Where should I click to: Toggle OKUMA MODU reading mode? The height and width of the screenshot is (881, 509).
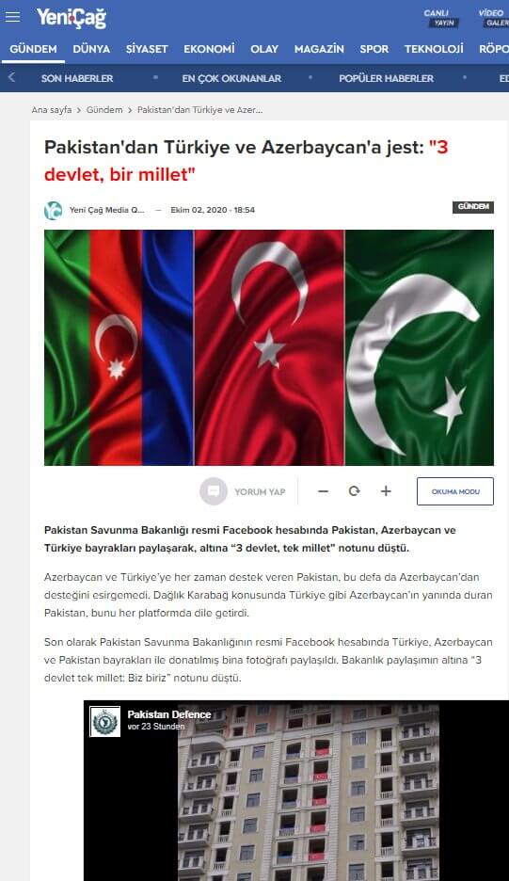[455, 491]
